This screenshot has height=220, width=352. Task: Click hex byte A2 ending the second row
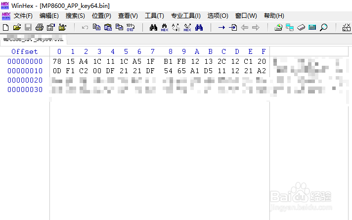coord(262,71)
